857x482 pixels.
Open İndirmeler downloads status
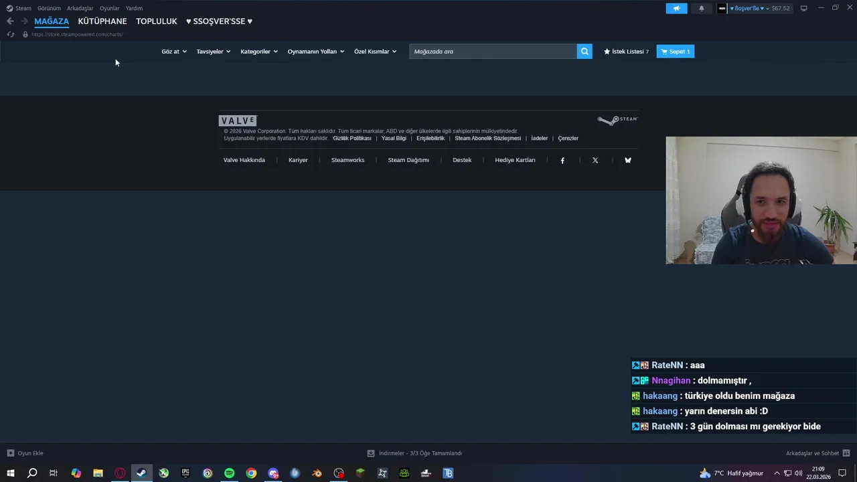tap(414, 453)
